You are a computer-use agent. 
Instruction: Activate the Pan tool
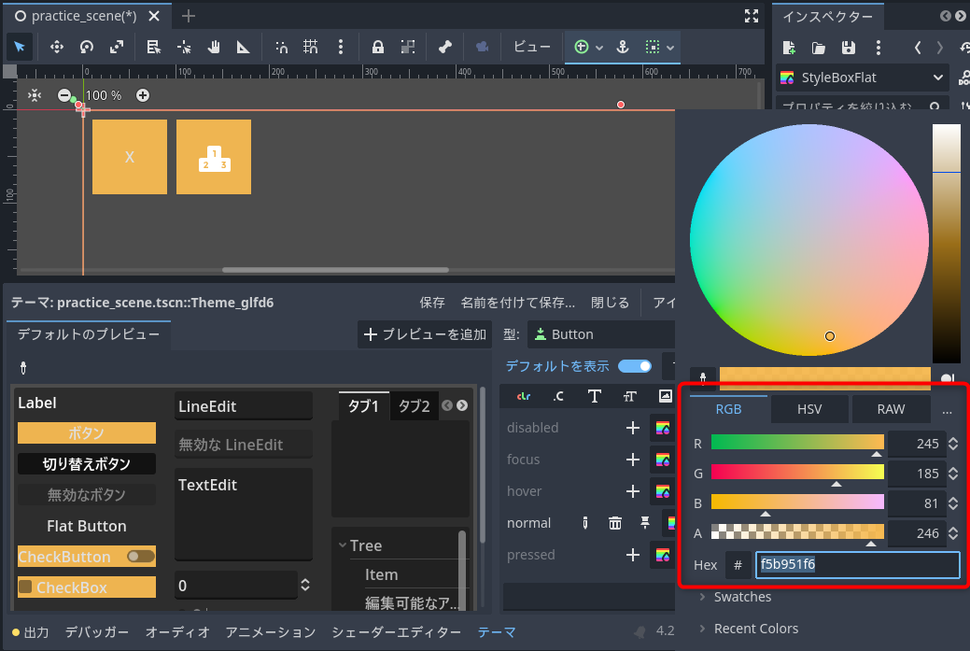[x=215, y=47]
